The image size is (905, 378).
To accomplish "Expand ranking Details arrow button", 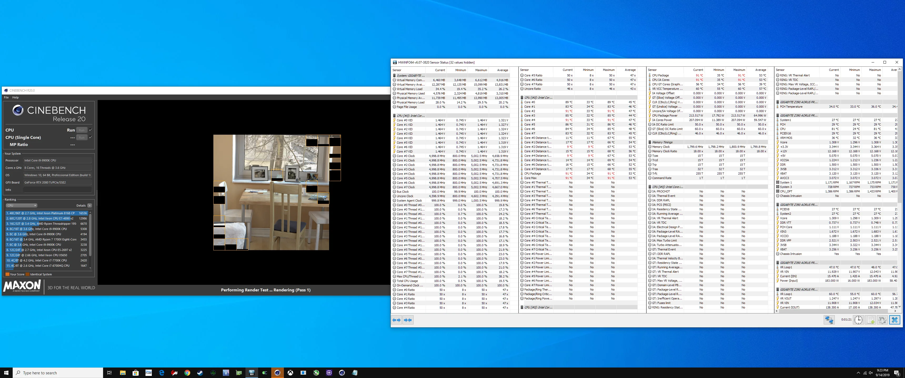I will click(x=90, y=206).
